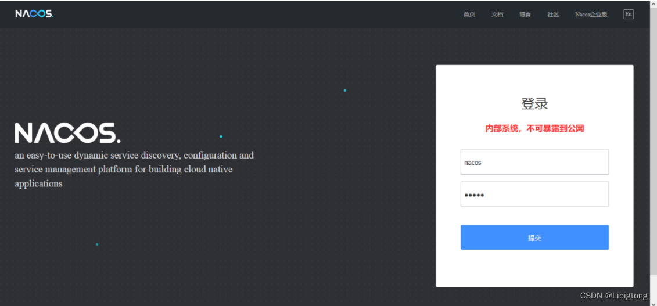Click the vertical scrollbar down arrow
Screen dimensions: 657x306
[654, 303]
